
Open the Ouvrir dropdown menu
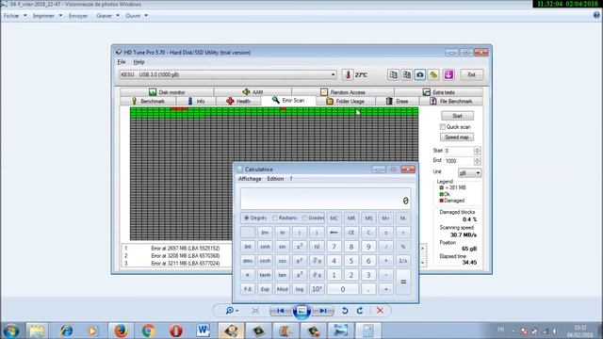[x=137, y=16]
